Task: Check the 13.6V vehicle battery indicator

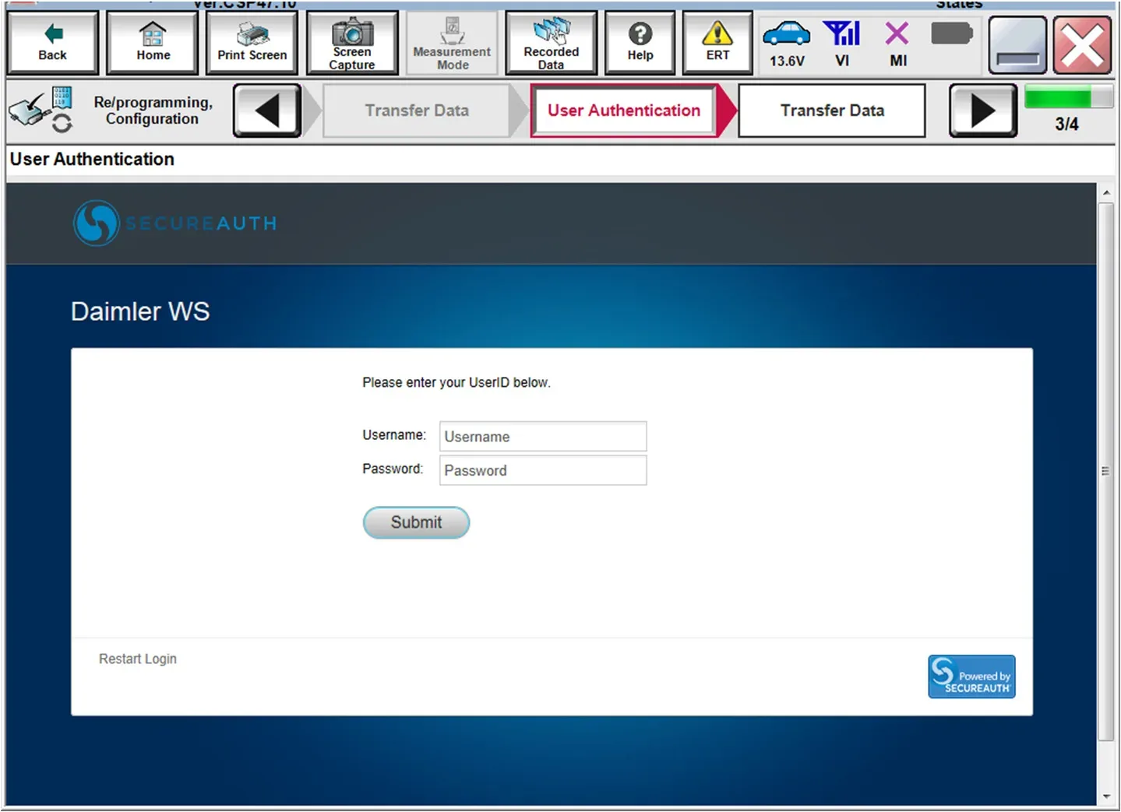Action: click(x=787, y=44)
